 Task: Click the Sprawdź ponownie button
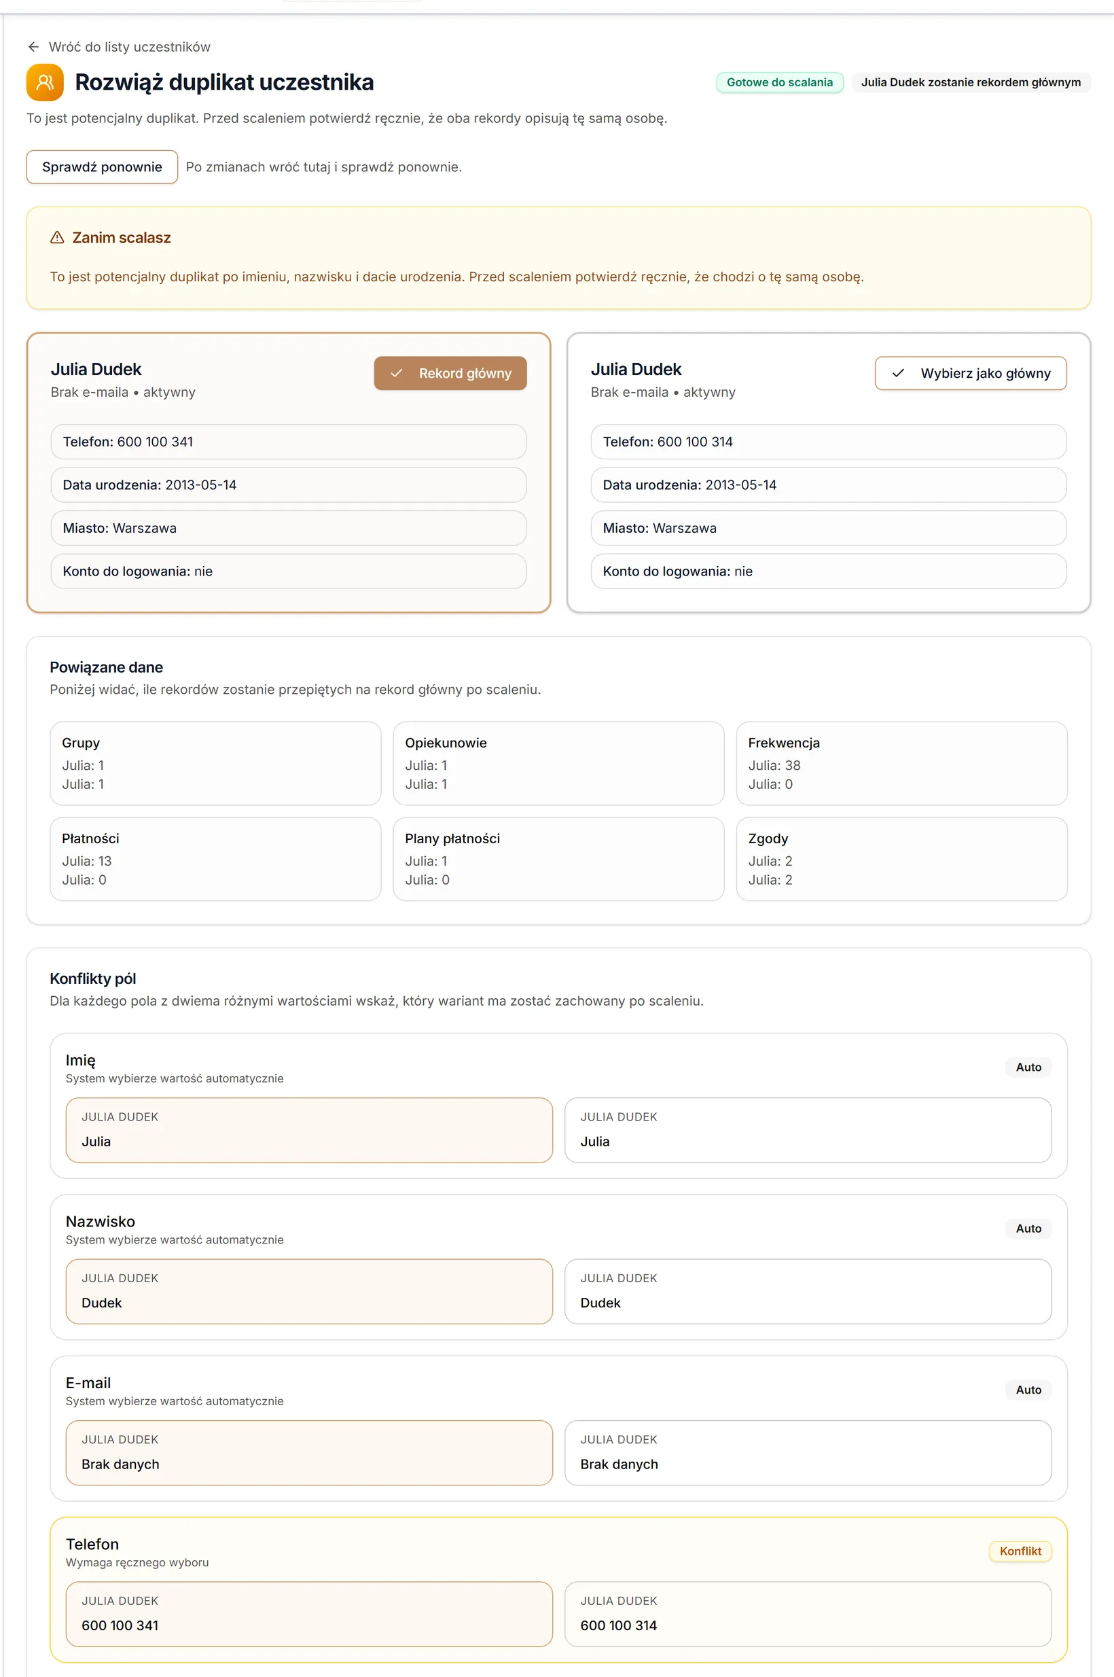[x=102, y=167]
